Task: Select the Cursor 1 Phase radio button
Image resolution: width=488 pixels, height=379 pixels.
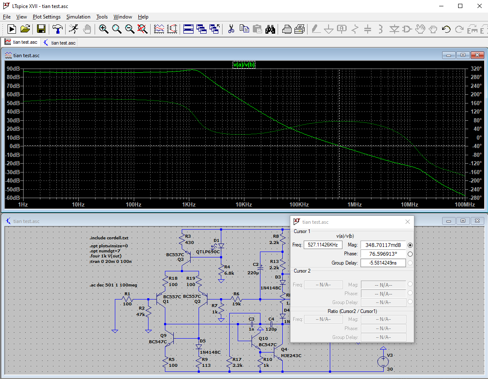Action: 410,254
